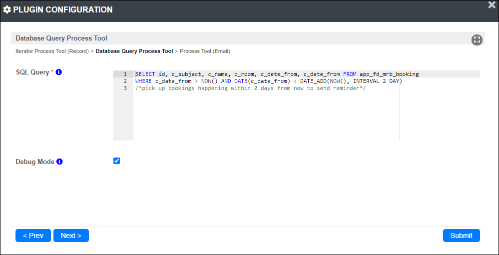Click the Database Query Process Tool header

pos(61,38)
